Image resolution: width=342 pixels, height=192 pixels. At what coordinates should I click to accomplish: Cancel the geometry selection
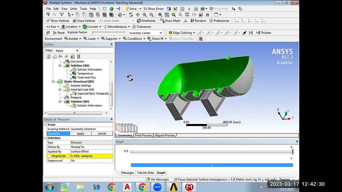[102, 134]
